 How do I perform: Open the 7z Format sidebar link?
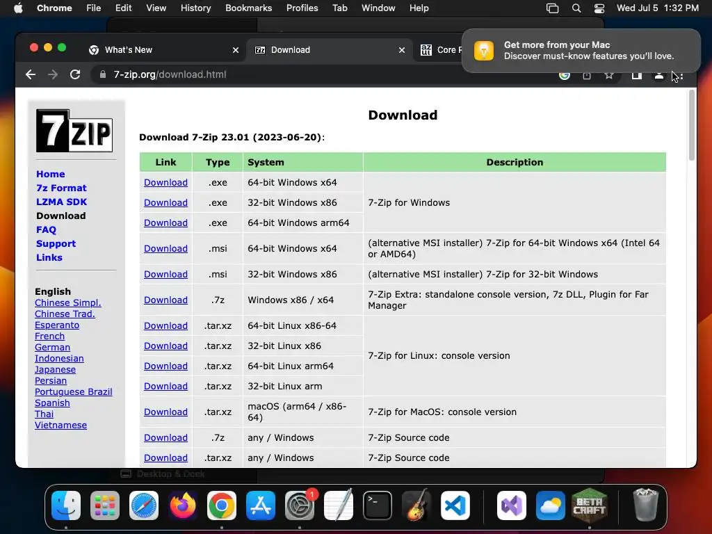[x=61, y=188]
